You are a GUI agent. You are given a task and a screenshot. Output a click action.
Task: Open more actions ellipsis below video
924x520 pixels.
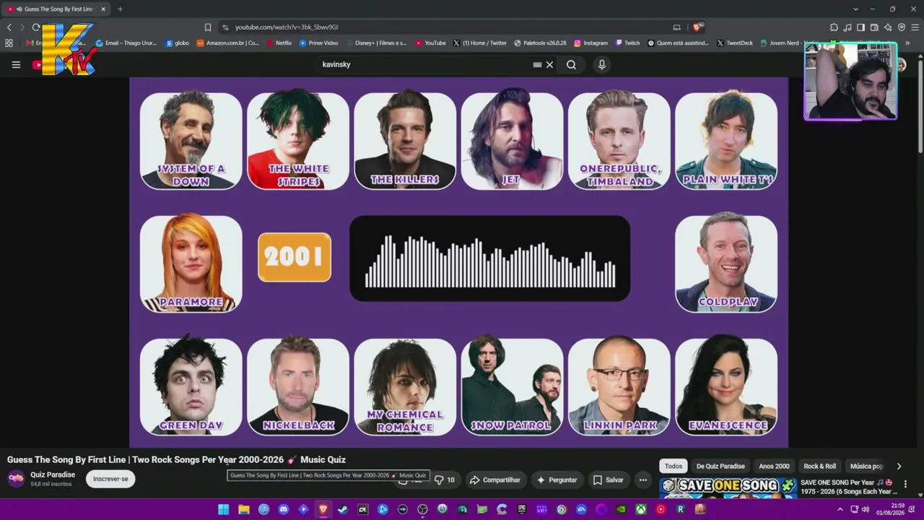coord(642,480)
